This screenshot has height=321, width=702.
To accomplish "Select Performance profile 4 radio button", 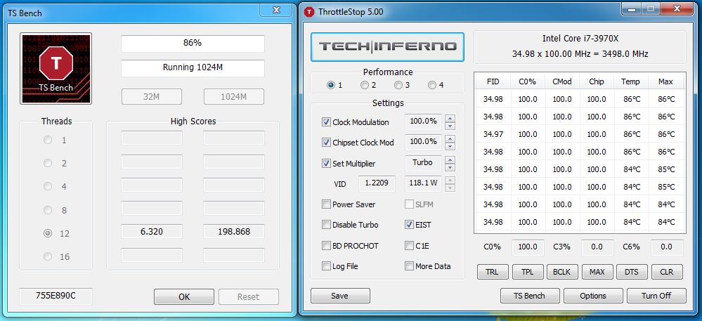I will (432, 85).
